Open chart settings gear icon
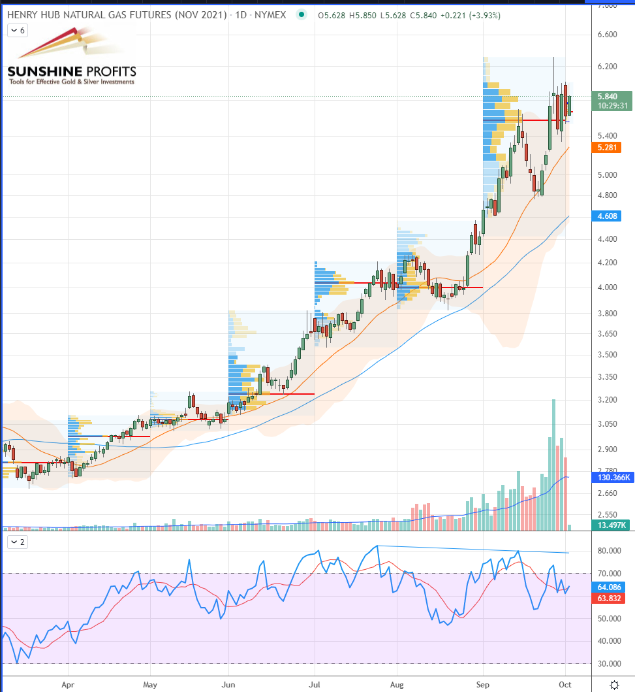This screenshot has height=692, width=635. (x=614, y=685)
